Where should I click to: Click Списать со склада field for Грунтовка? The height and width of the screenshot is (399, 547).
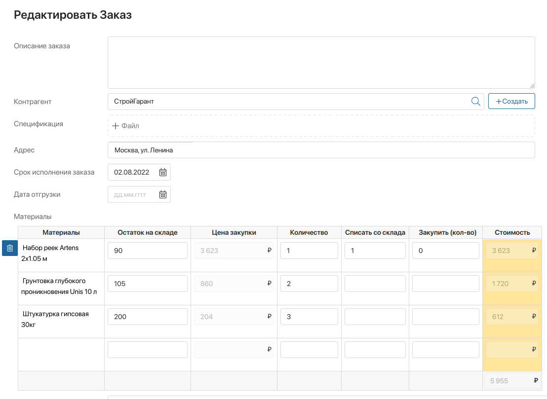(375, 284)
